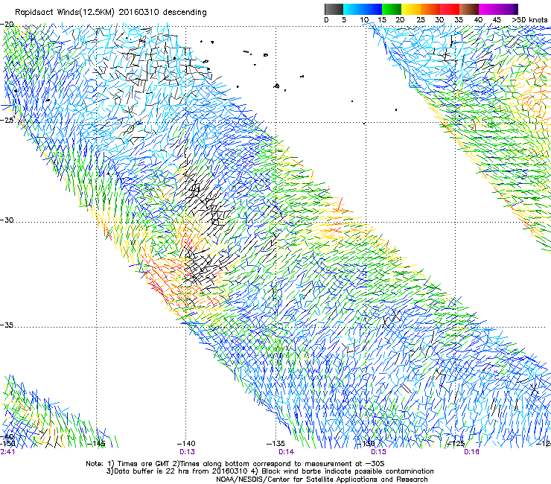Click the '>50 knots' legend label
The height and width of the screenshot is (484, 551).
click(x=529, y=20)
